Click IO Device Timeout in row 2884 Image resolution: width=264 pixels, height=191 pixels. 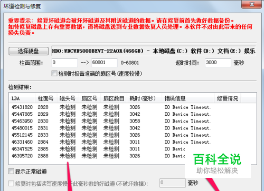187,142
